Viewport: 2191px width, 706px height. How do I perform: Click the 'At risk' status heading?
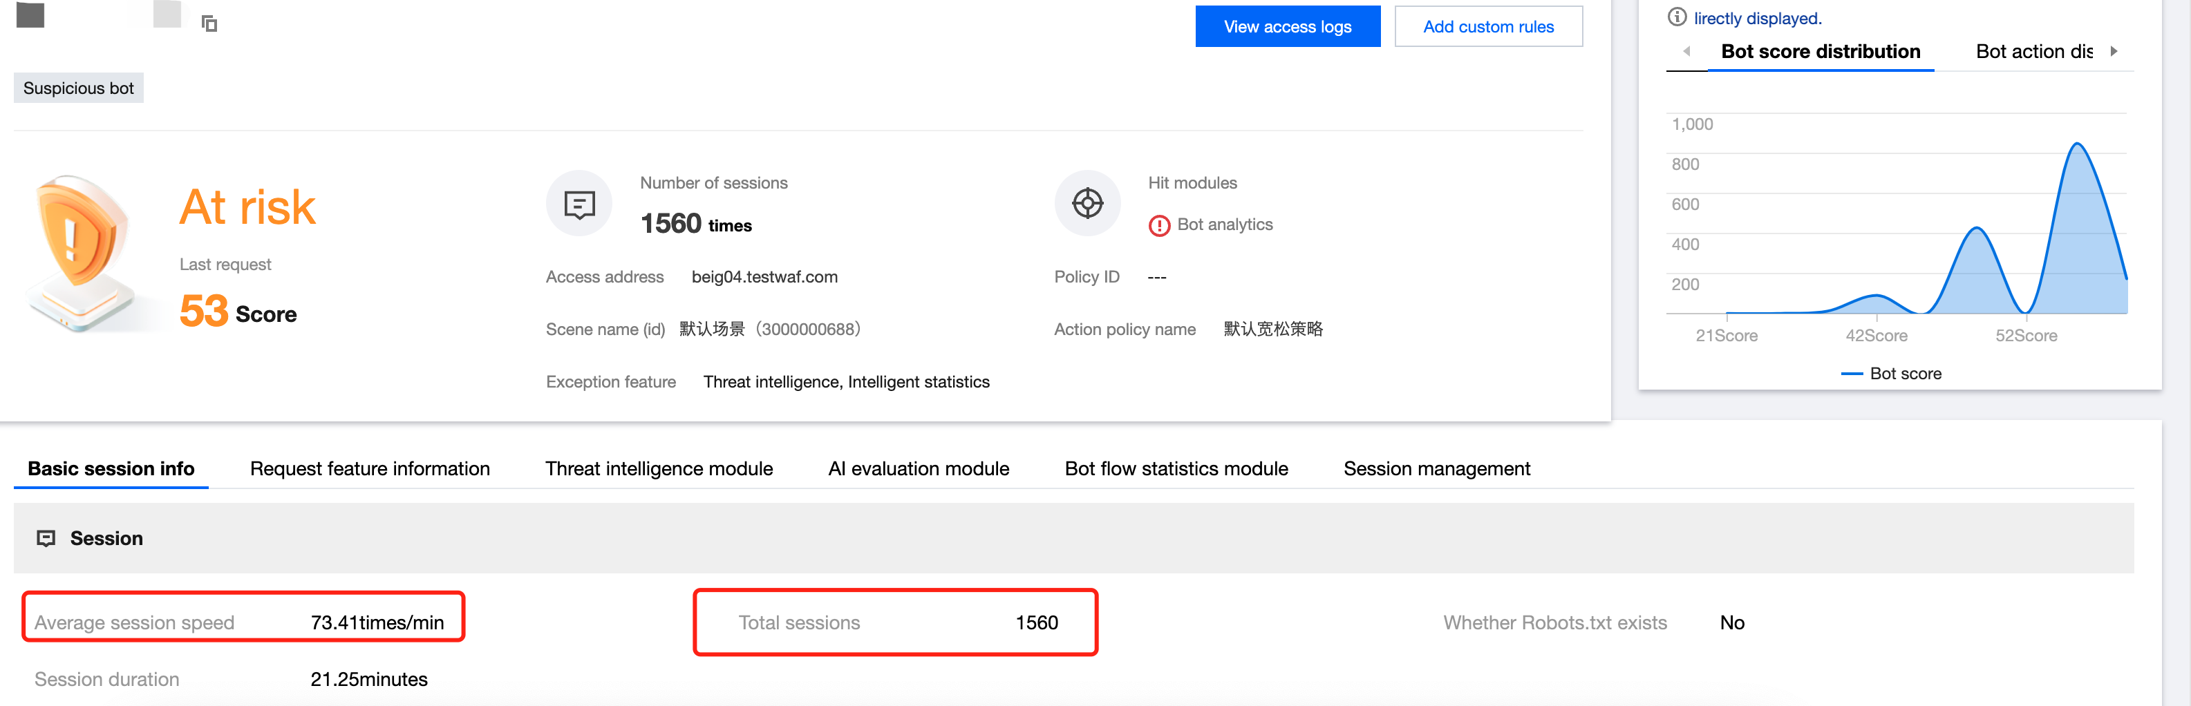pyautogui.click(x=247, y=207)
